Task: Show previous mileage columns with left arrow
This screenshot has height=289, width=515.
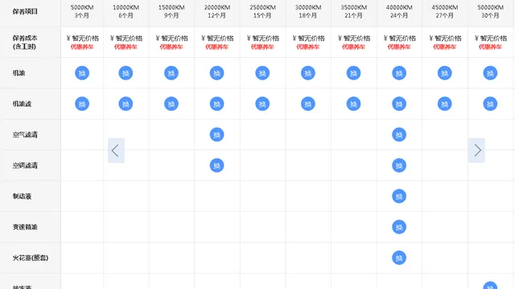Action: (116, 150)
